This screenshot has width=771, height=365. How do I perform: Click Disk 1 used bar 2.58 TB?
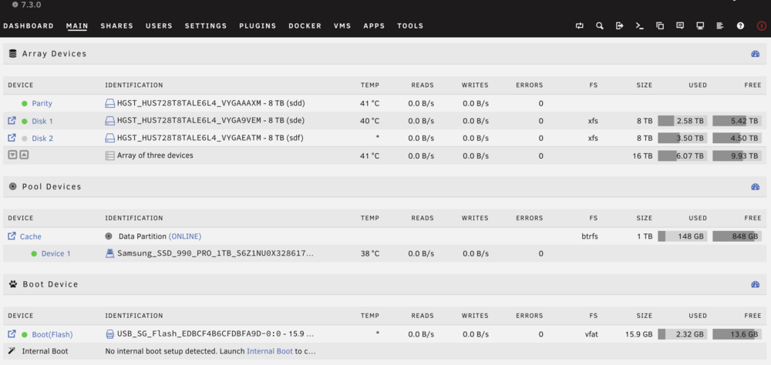pyautogui.click(x=682, y=121)
